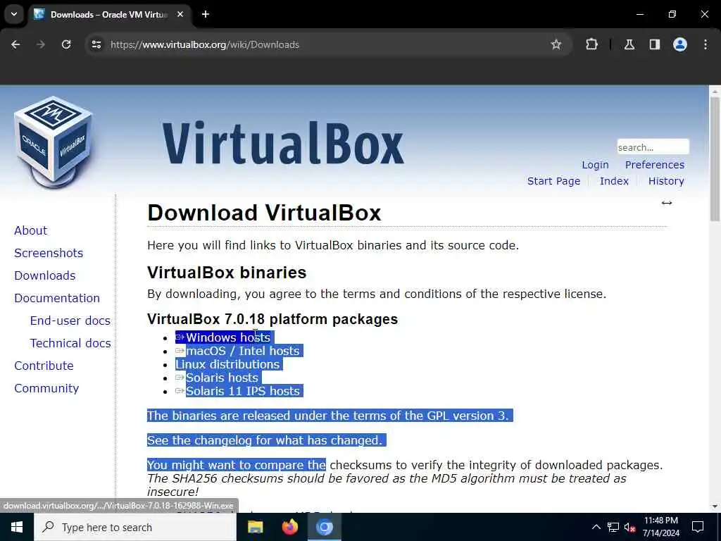
Task: Open the Login link
Action: tap(595, 165)
